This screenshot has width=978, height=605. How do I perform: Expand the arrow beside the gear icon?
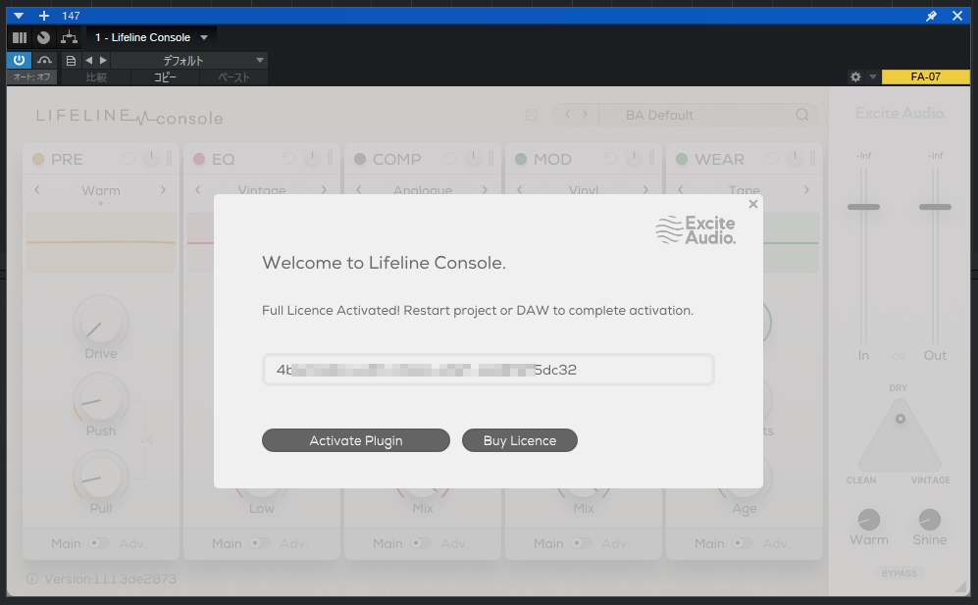pos(873,76)
